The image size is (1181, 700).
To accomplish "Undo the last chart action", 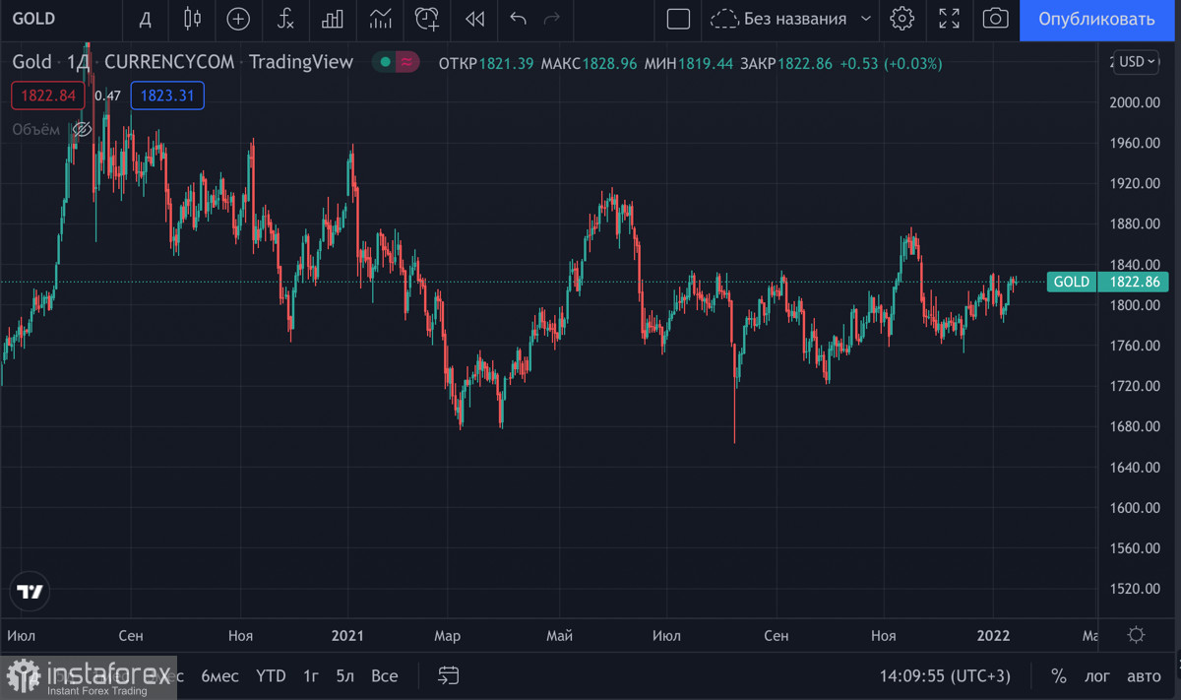I will pyautogui.click(x=519, y=19).
